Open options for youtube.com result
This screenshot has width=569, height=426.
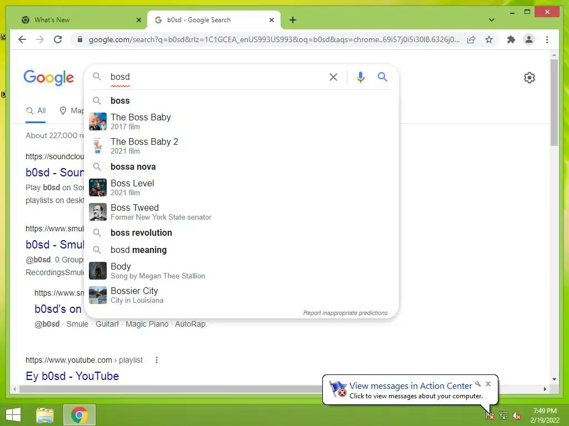coord(156,360)
